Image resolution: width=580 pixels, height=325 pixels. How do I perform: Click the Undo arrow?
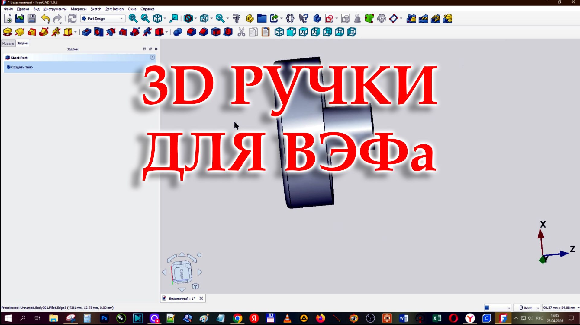(x=45, y=19)
